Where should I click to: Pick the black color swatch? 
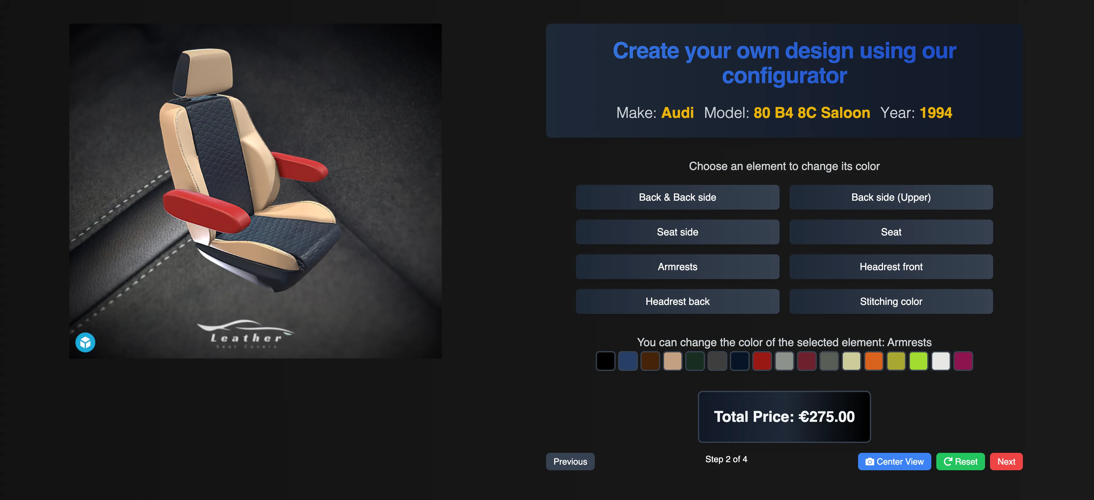[x=605, y=361]
